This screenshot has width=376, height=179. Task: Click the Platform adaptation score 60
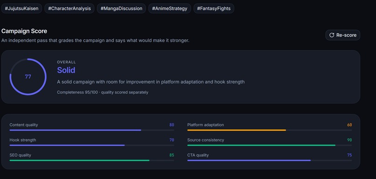[x=349, y=125]
